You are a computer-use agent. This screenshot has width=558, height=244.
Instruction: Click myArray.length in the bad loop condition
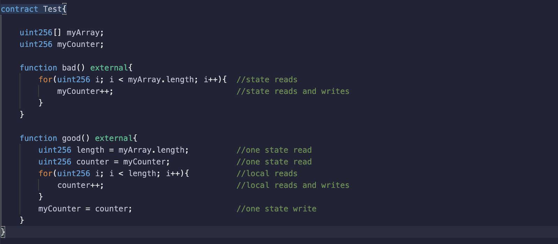pos(160,80)
